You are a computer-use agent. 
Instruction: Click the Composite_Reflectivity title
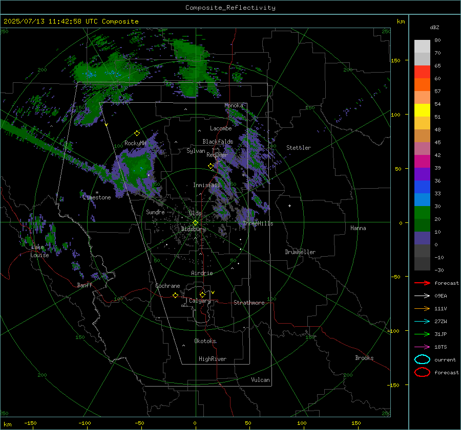tap(230, 8)
